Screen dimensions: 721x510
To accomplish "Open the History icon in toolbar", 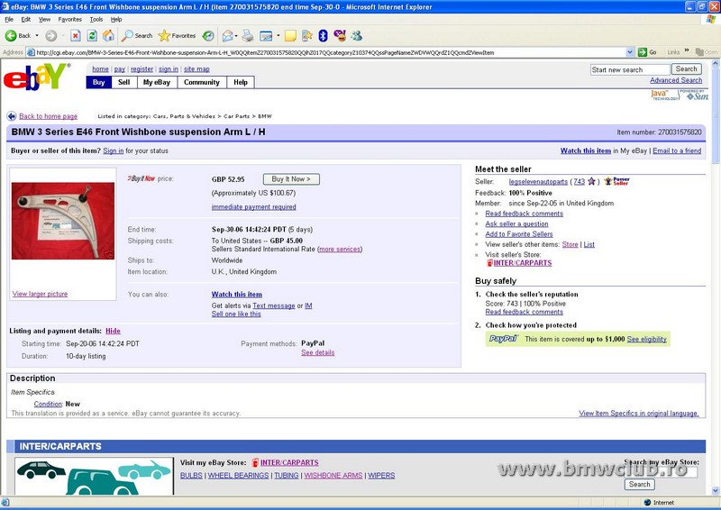I will [208, 35].
